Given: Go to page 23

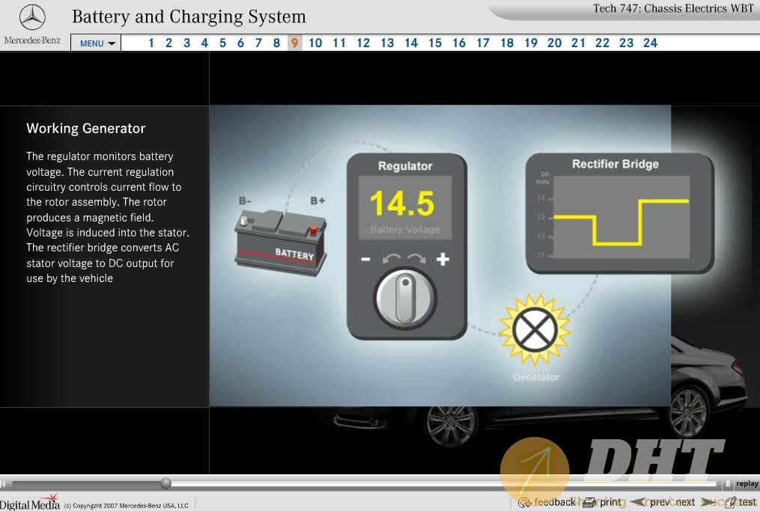Looking at the screenshot, I should coord(626,43).
